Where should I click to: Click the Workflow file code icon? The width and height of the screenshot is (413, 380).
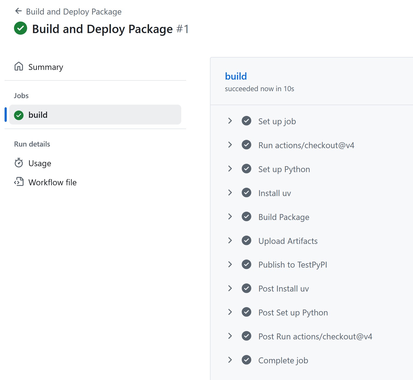(x=19, y=182)
